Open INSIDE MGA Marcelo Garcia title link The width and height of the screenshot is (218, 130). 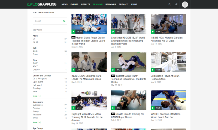coord(166,39)
